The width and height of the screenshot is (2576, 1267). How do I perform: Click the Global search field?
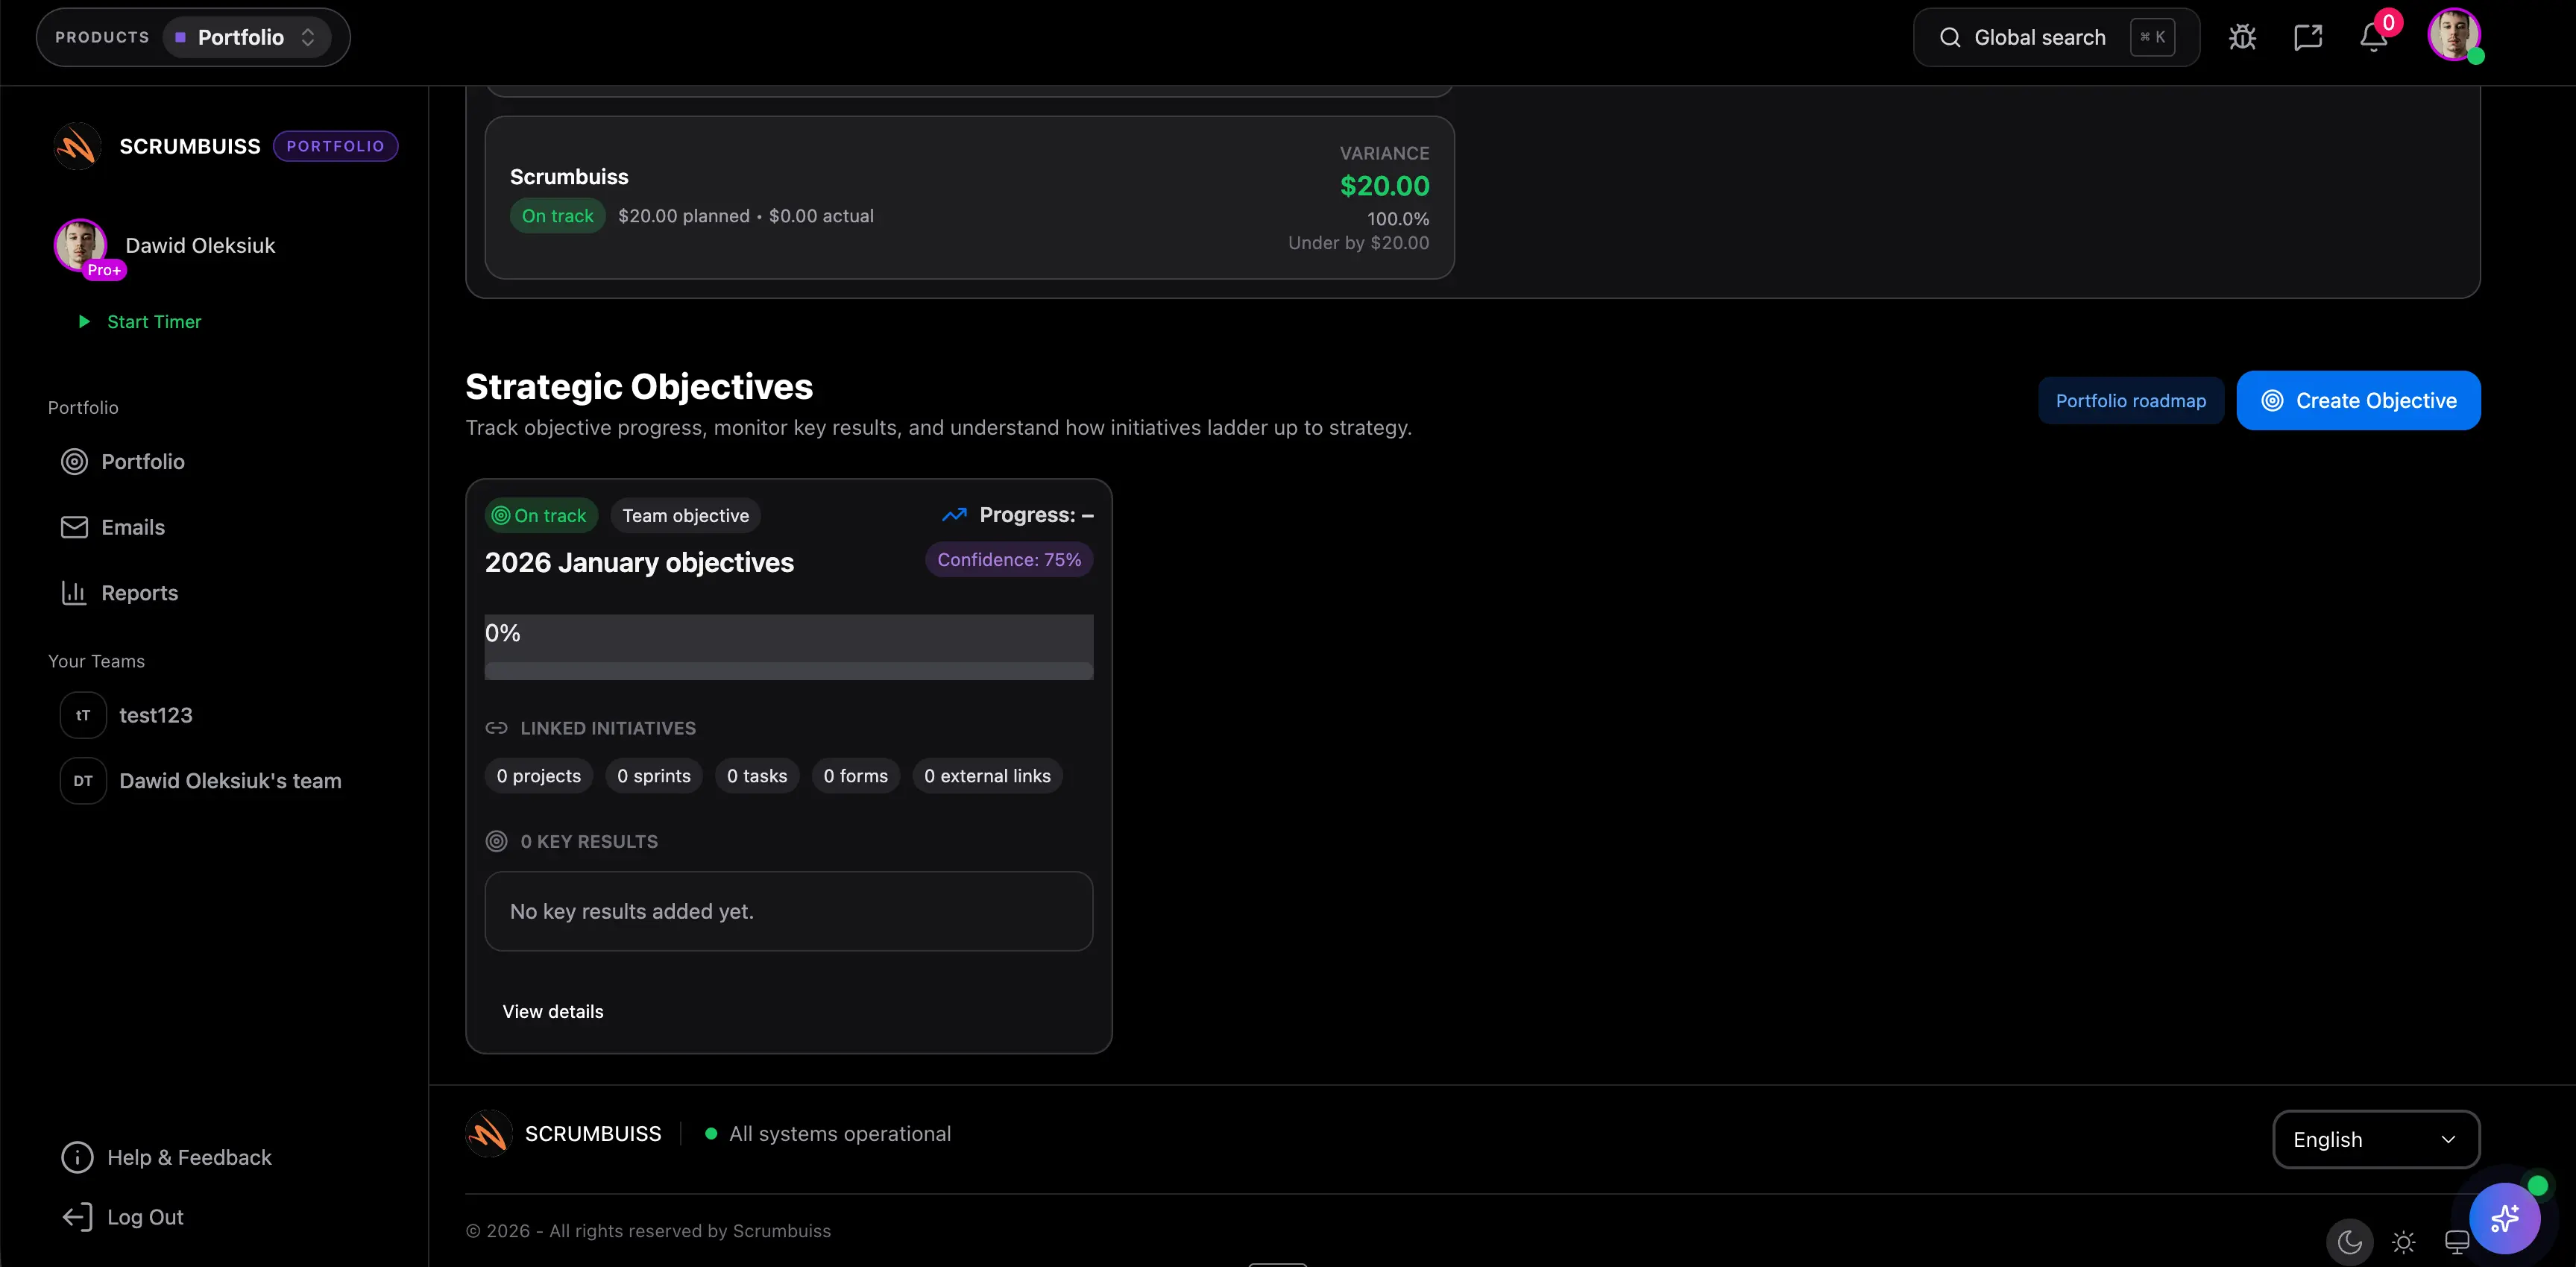tap(2040, 37)
